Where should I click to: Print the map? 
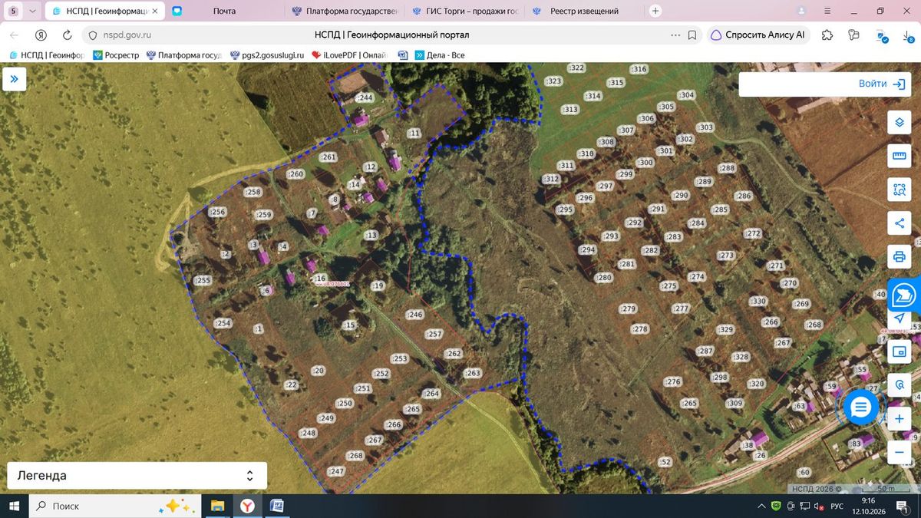[x=899, y=256]
